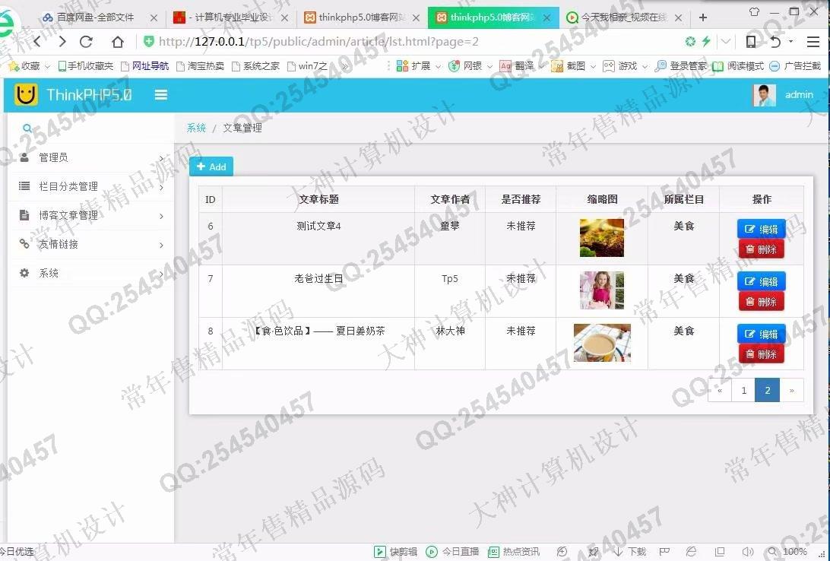The image size is (830, 561).
Task: Click the sidebar search magnifier icon
Action: (x=27, y=128)
